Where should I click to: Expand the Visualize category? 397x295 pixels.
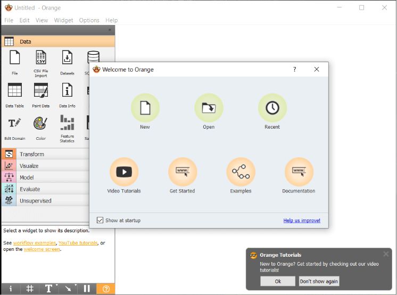[46, 166]
